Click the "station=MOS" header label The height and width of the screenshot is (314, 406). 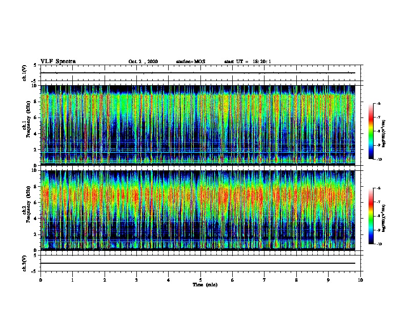[191, 62]
